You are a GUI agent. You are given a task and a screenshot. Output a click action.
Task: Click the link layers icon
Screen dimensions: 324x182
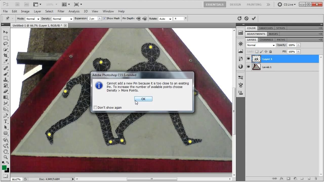click(275, 179)
